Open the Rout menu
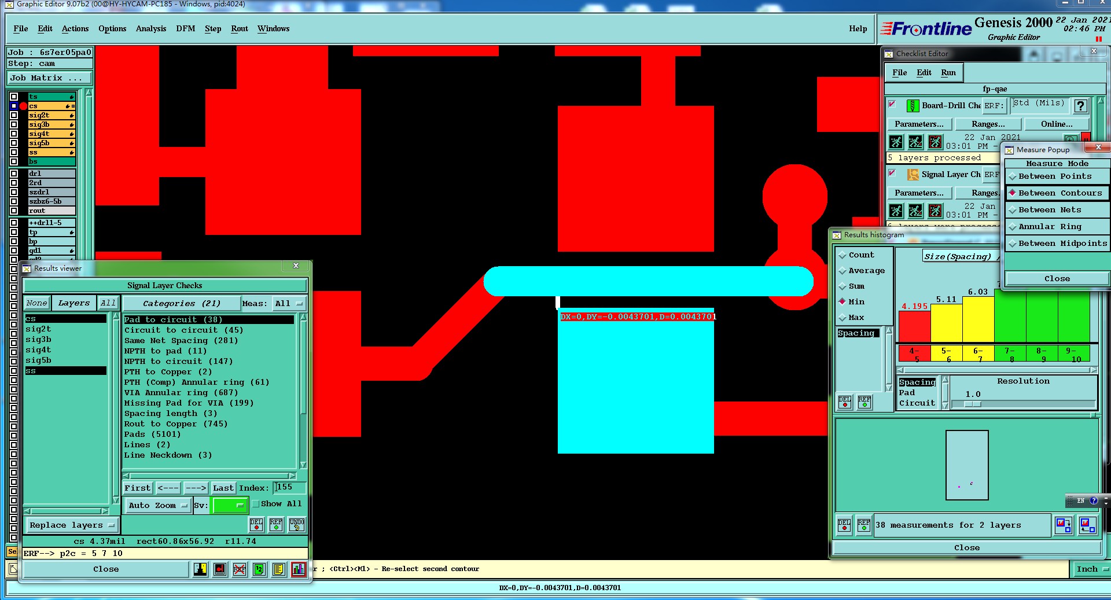The image size is (1111, 600). tap(239, 29)
